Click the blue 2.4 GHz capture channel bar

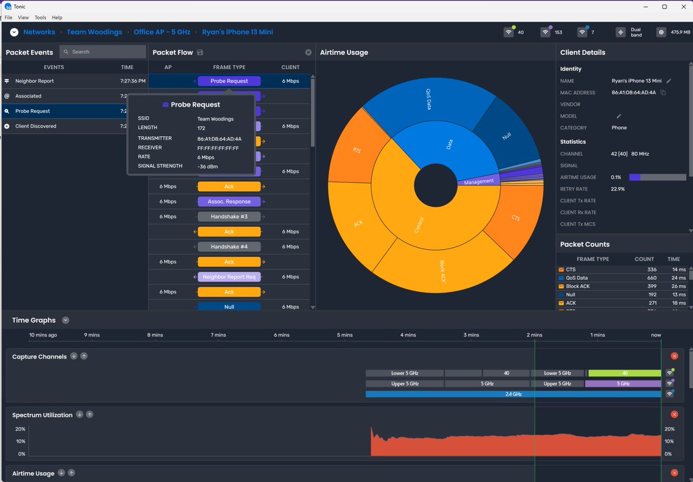(x=513, y=394)
